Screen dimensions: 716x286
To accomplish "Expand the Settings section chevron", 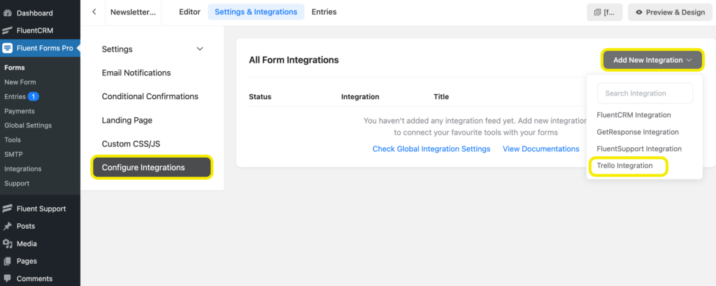I will (200, 49).
